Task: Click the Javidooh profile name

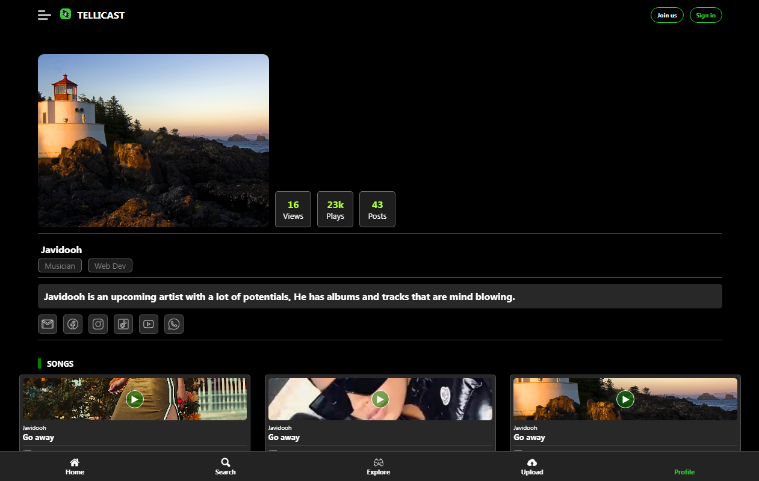Action: point(61,250)
